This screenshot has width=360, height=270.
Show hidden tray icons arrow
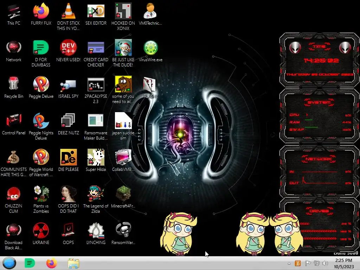pos(289,263)
